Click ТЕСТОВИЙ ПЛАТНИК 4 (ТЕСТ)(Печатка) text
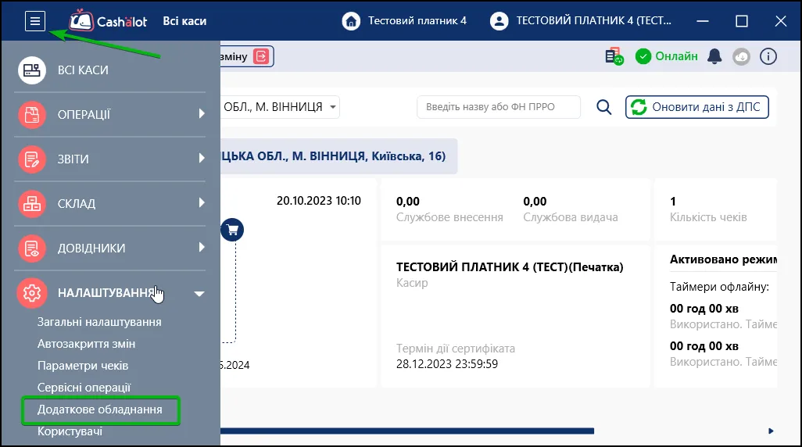Screen dimensions: 802x447 (x=510, y=267)
